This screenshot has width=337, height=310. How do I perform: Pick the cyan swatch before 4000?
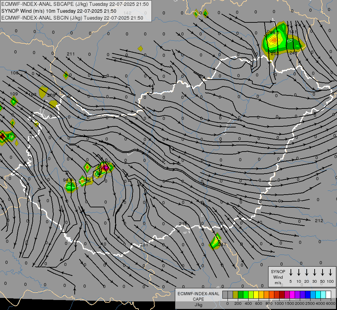pos(318,295)
